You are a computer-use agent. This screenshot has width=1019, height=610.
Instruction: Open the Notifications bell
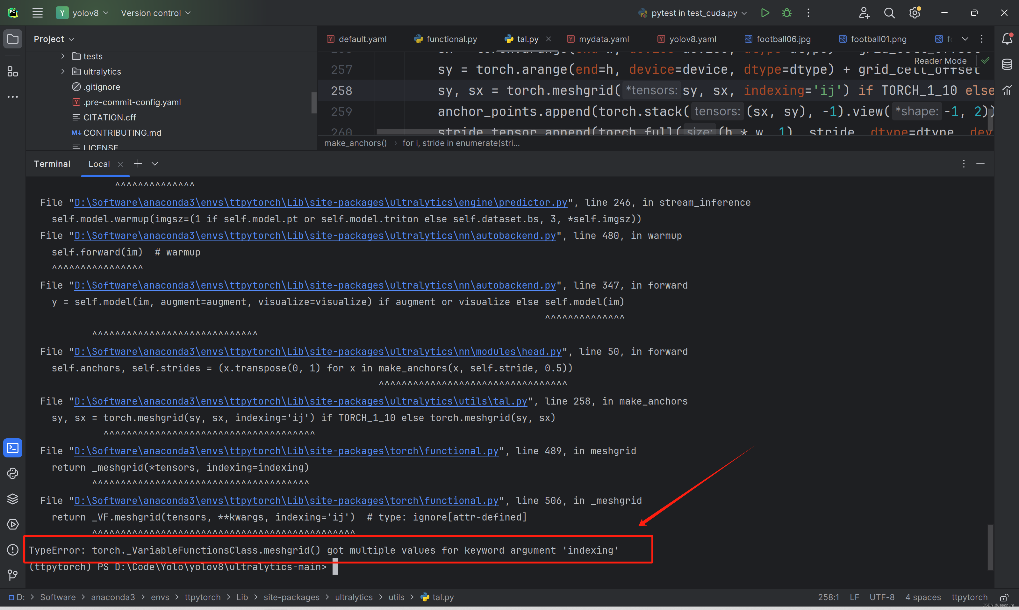(1007, 39)
